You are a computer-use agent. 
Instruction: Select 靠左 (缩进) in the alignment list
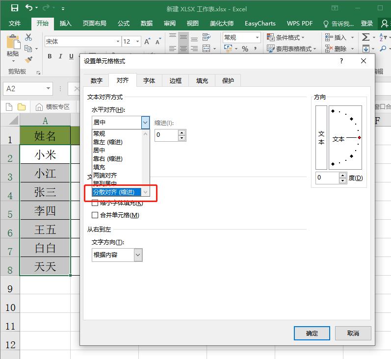[x=117, y=142]
